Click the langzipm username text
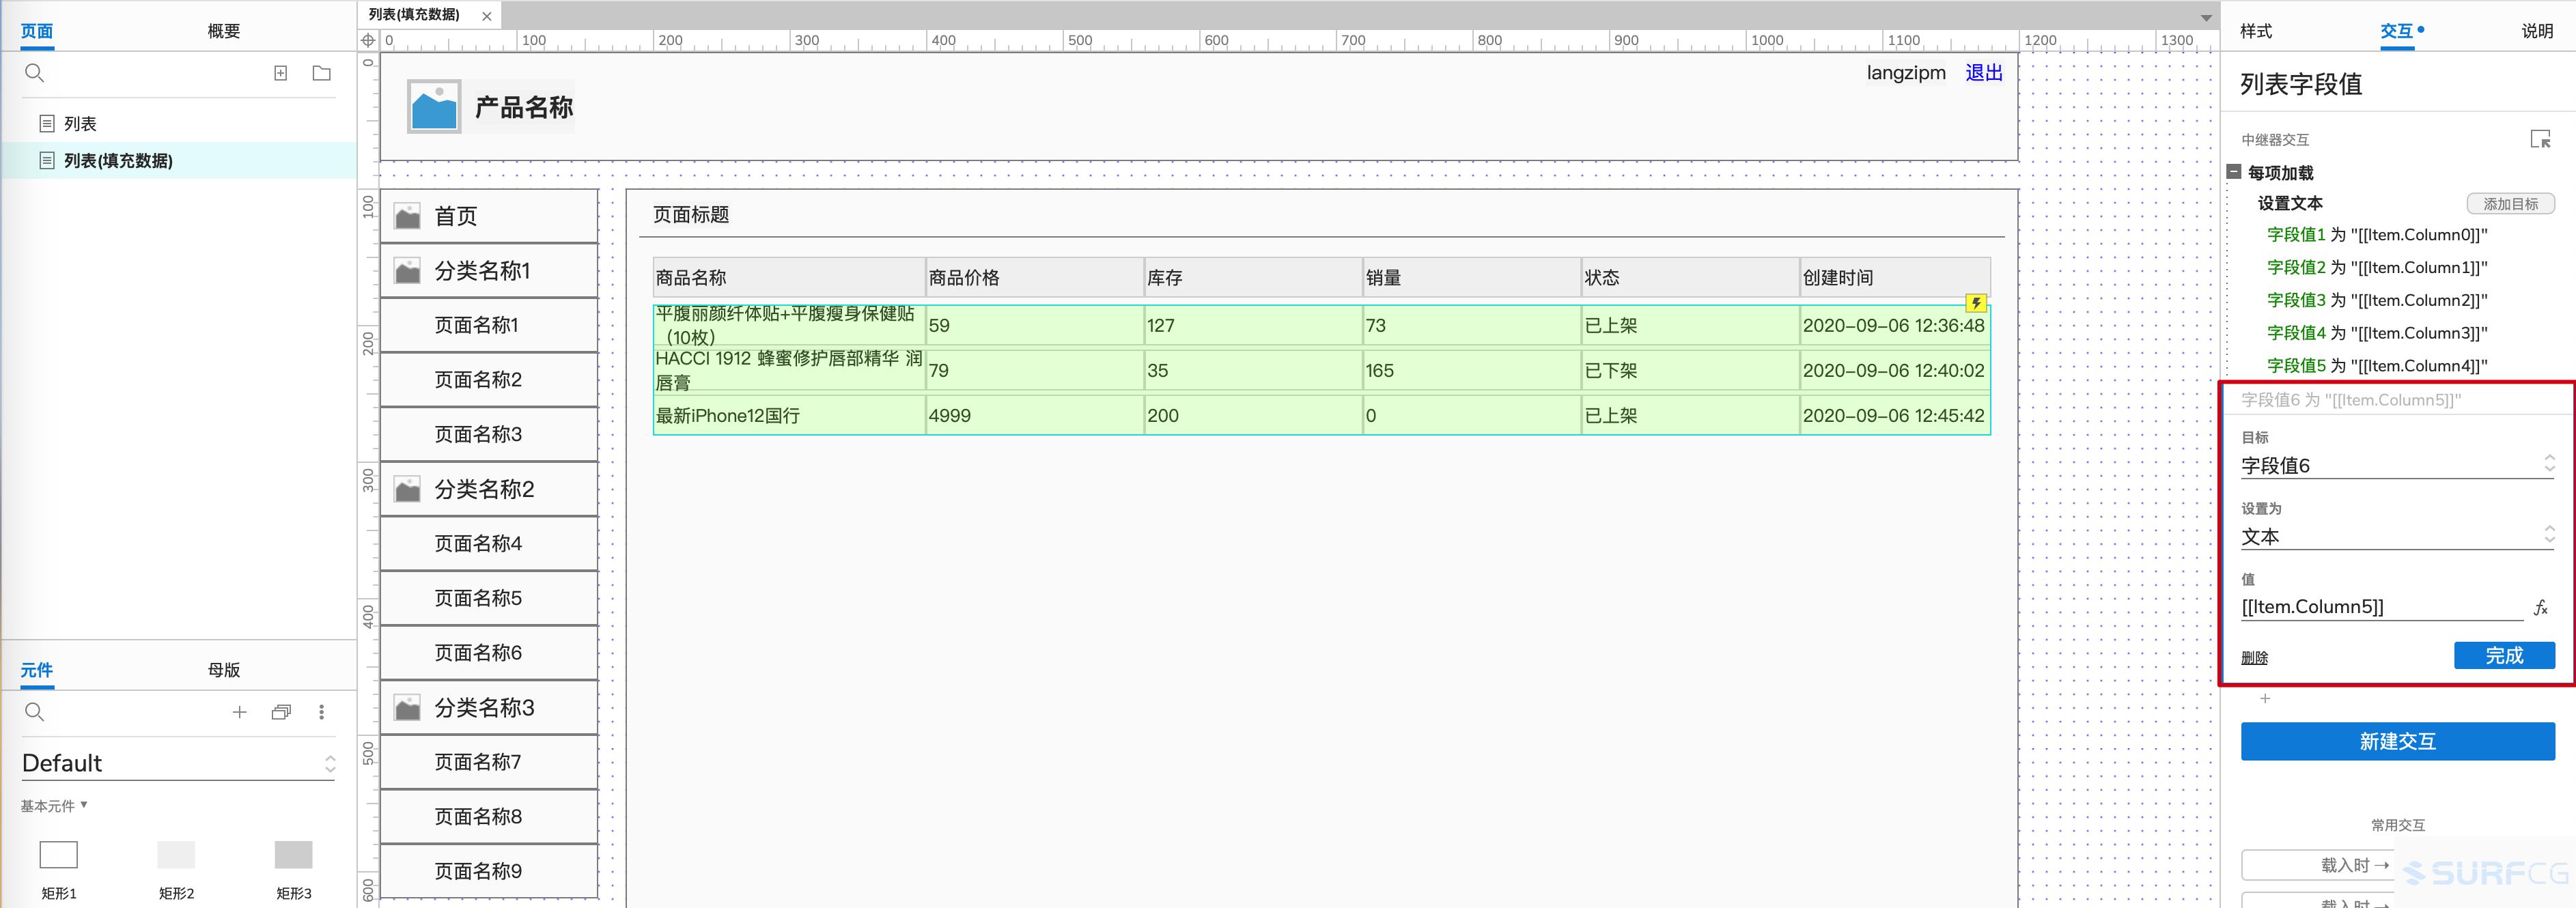2576x908 pixels. (x=1905, y=72)
